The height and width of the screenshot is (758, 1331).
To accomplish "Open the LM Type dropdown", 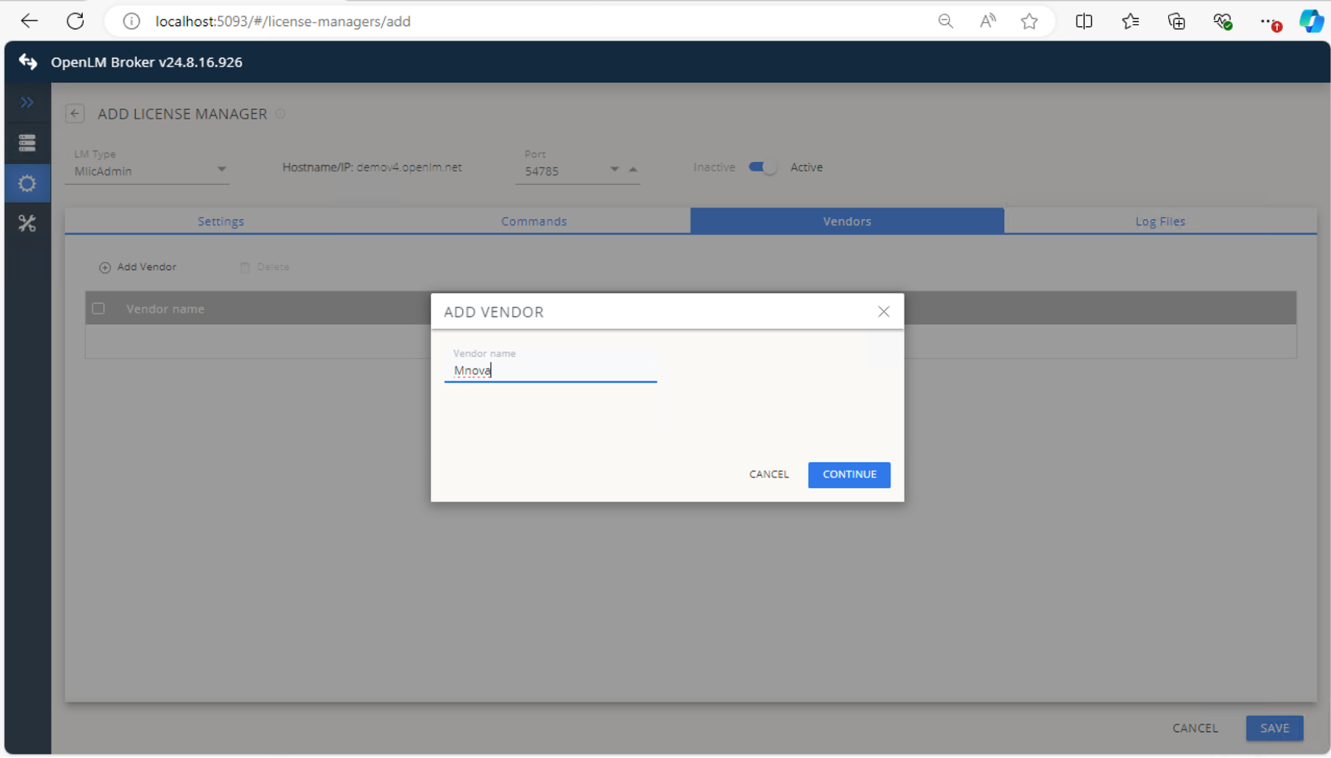I will (222, 170).
